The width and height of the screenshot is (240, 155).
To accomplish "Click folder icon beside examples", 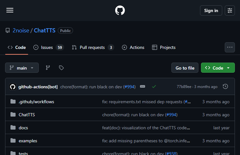I will pyautogui.click(x=13, y=140).
